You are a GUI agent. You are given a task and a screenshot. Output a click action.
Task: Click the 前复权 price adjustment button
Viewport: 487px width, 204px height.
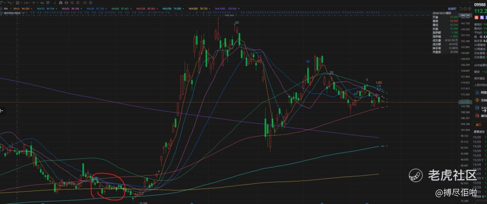click(x=452, y=9)
